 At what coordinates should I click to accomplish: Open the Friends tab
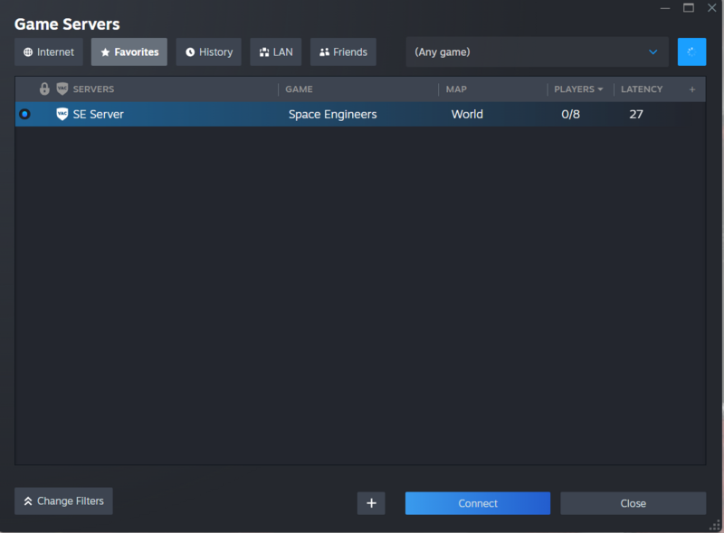tap(343, 52)
